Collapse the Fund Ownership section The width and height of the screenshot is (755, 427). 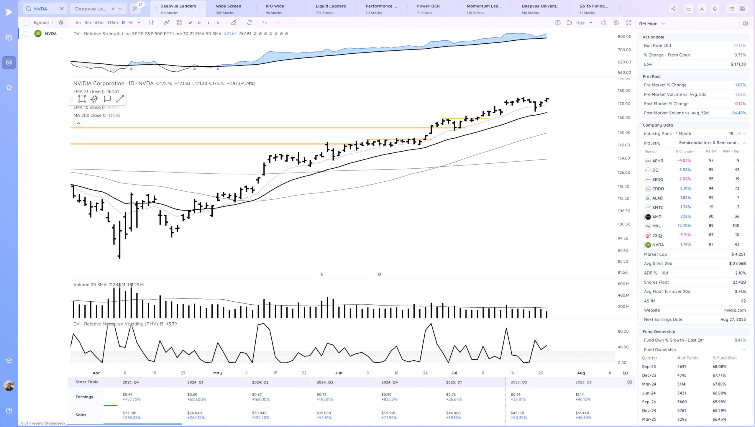(744, 350)
